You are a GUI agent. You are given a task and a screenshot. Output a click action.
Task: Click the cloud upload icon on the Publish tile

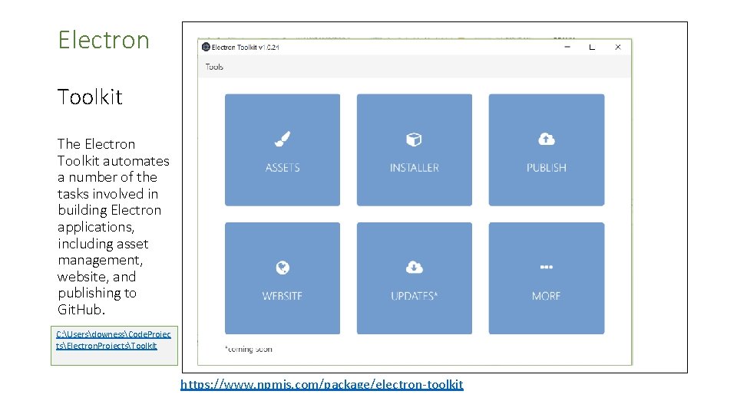546,139
